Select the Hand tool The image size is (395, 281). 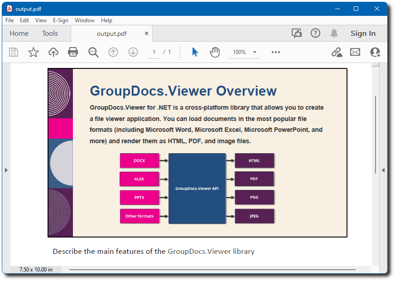pyautogui.click(x=214, y=52)
